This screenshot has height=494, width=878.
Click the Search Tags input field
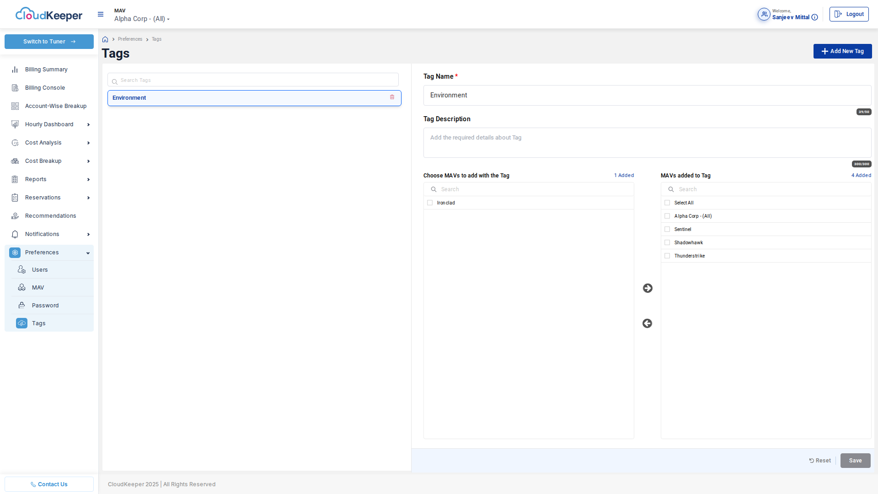point(253,80)
